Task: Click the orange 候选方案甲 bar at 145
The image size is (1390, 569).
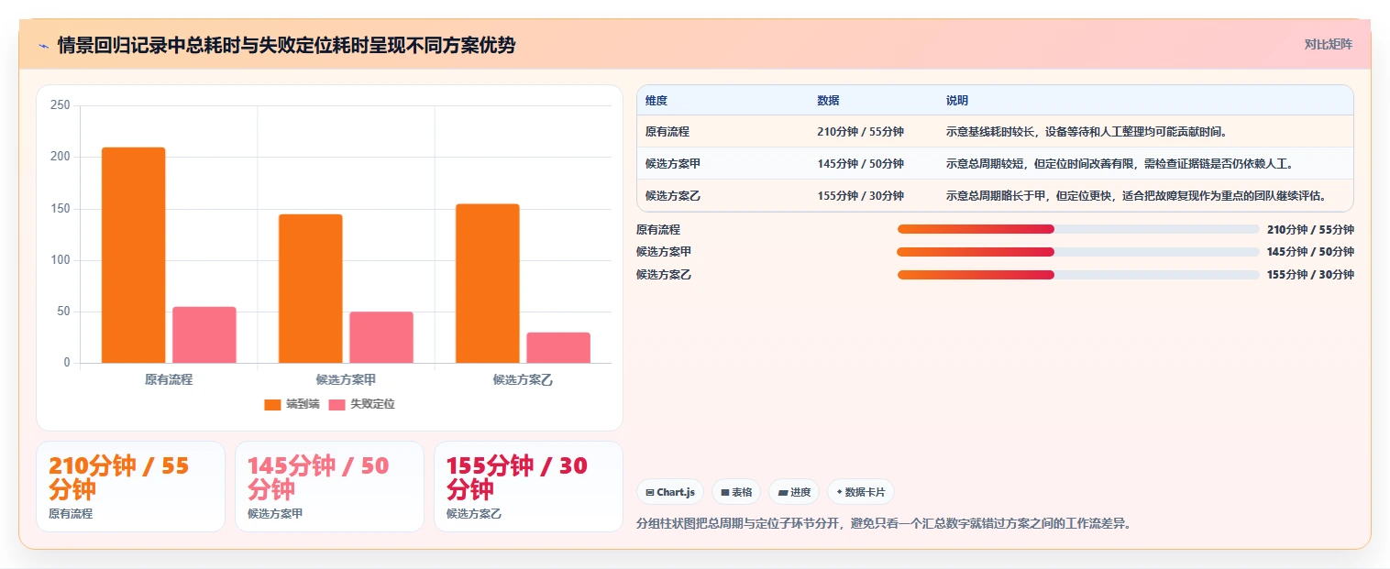Action: (311, 289)
